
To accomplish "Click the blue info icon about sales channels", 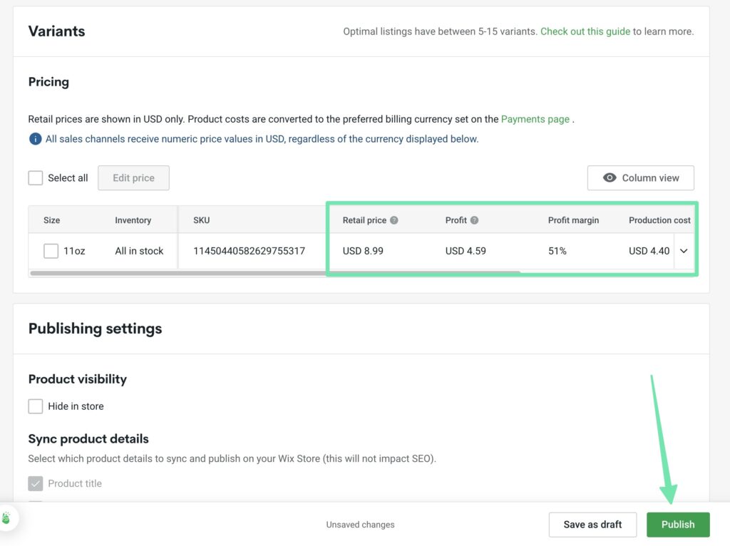I will [x=35, y=139].
